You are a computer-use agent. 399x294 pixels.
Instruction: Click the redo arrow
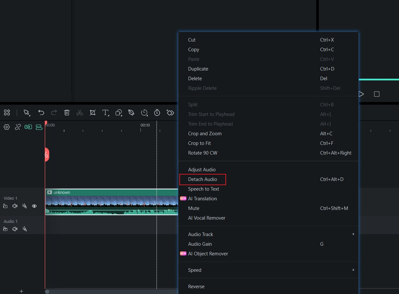click(x=54, y=112)
